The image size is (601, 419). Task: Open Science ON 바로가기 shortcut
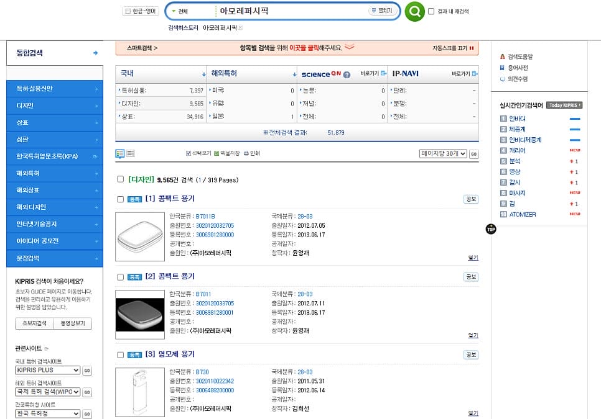tap(373, 73)
